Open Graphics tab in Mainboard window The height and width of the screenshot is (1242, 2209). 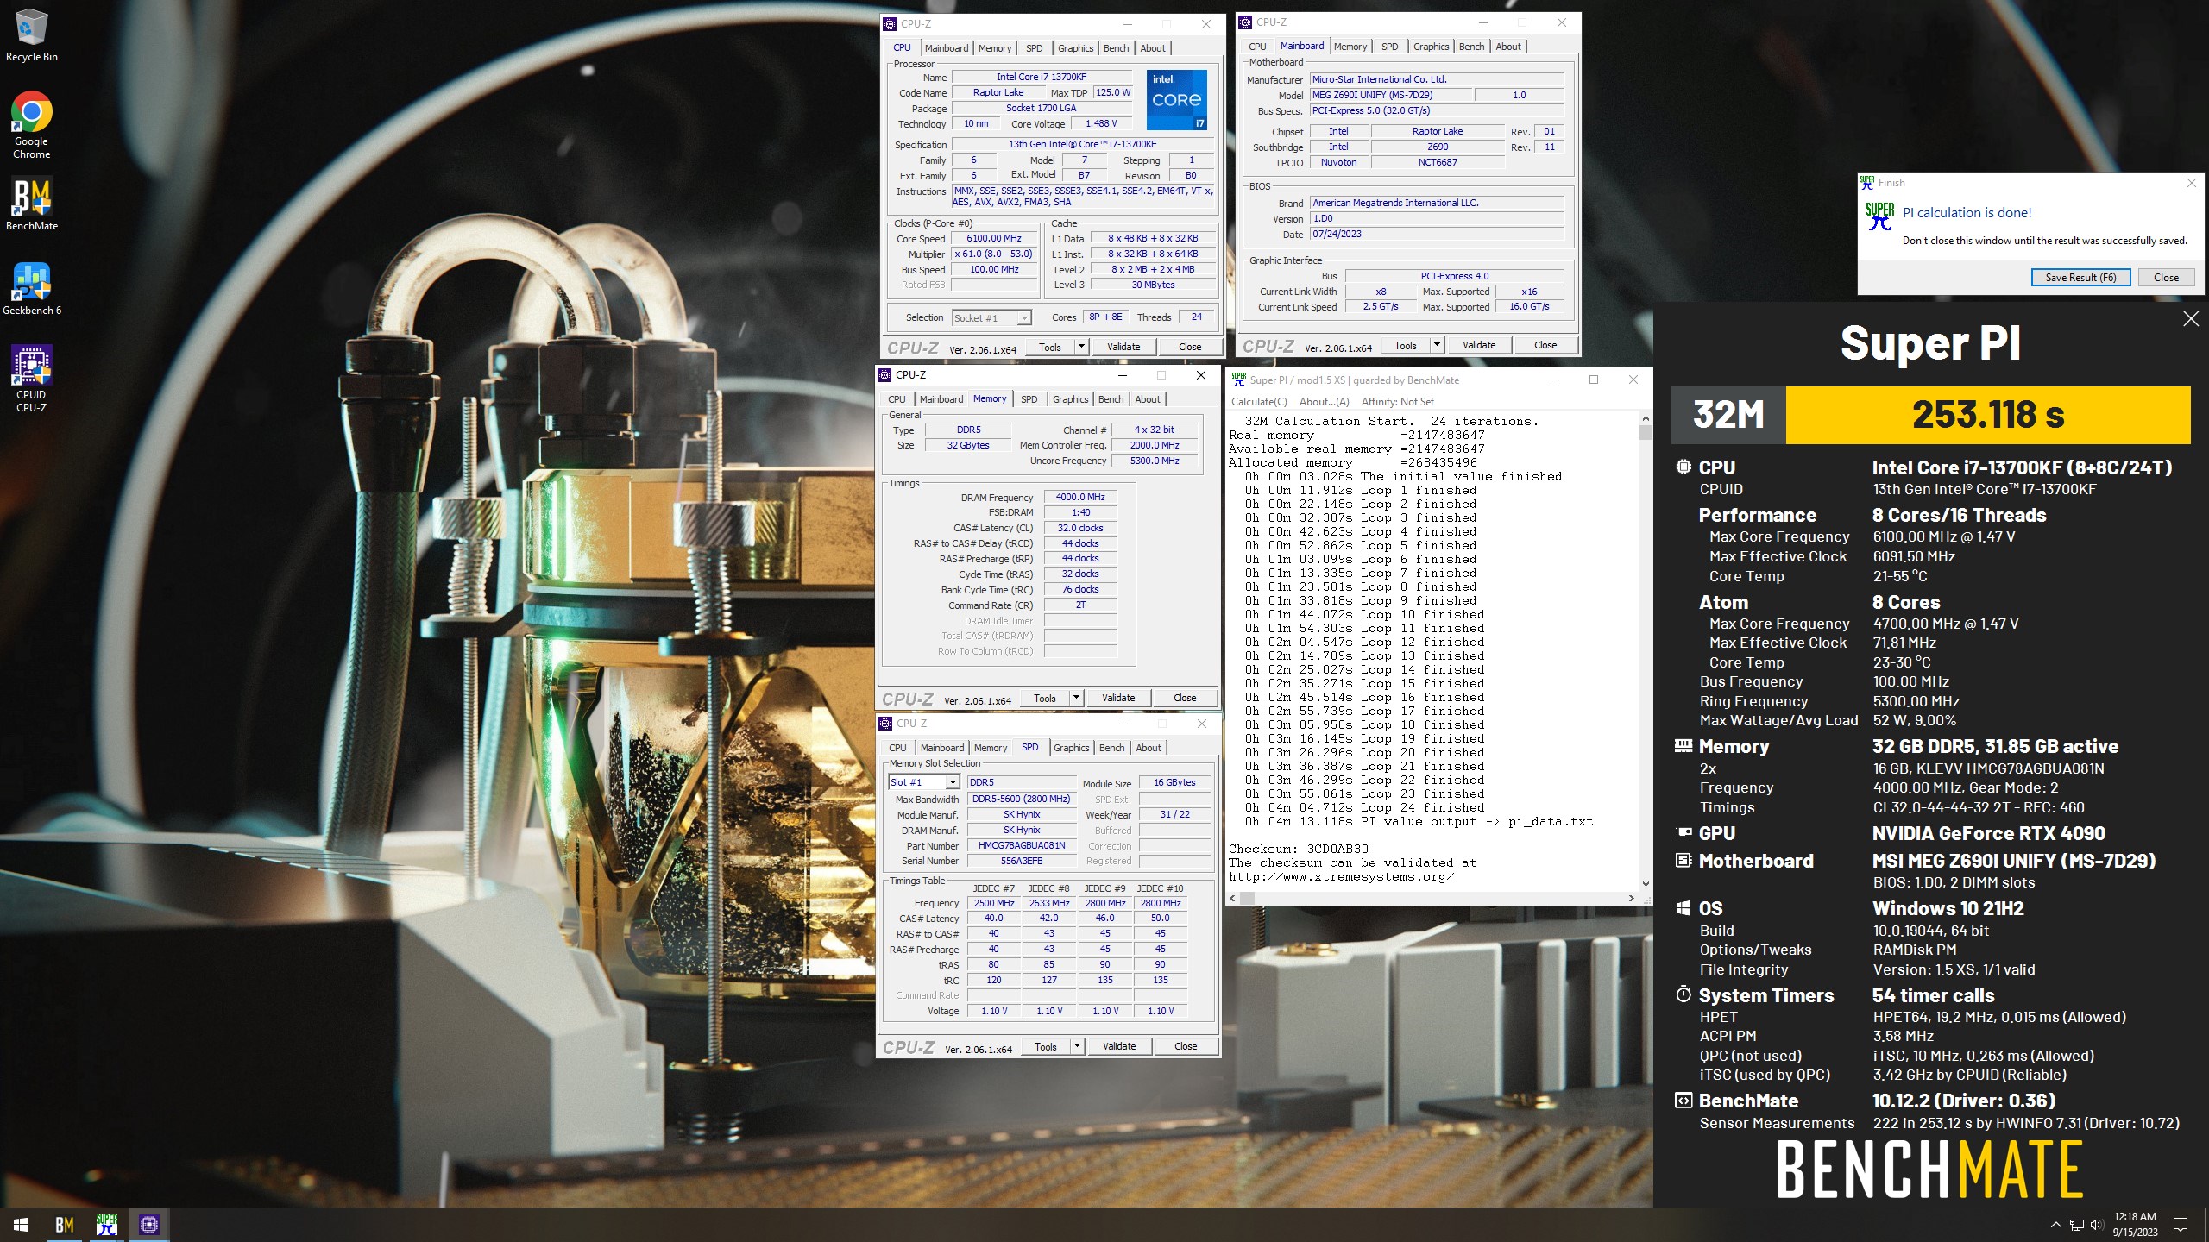1431,47
